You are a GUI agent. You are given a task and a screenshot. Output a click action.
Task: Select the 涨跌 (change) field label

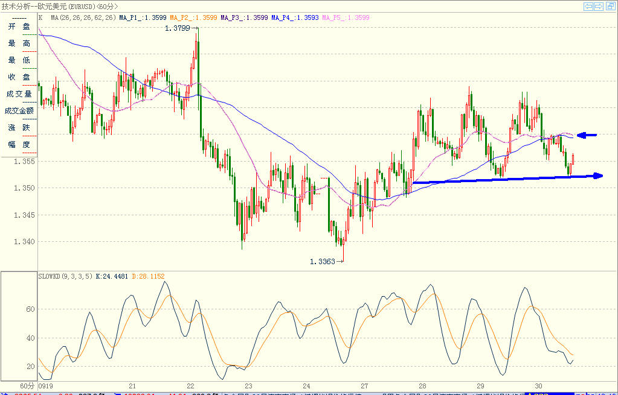click(x=19, y=128)
